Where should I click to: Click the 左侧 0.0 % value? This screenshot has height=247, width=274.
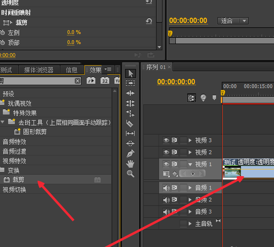(74, 33)
